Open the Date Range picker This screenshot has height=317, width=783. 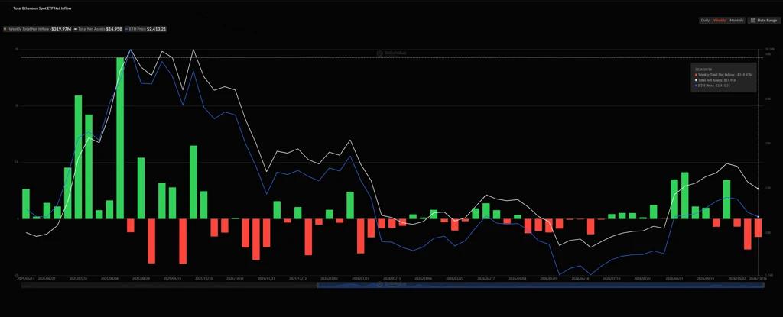[x=764, y=21]
